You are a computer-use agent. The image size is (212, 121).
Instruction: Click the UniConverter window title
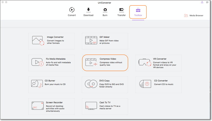tap(104, 3)
